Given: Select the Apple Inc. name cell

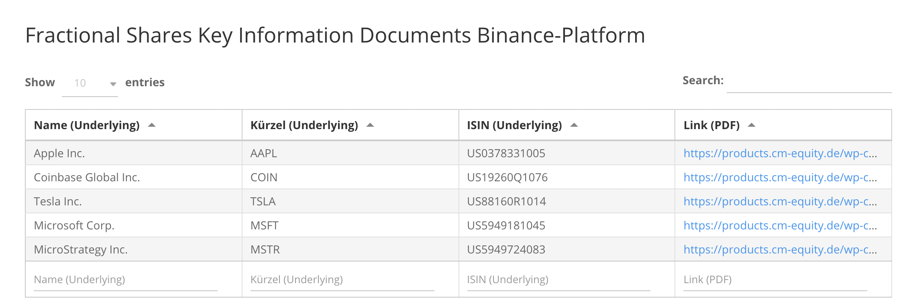Looking at the screenshot, I should [59, 153].
